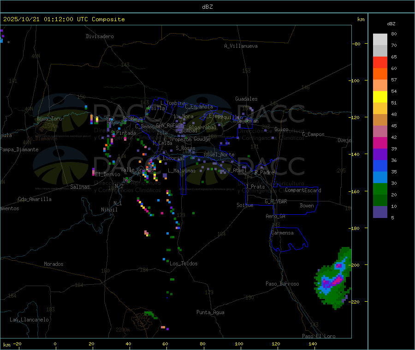Click the blue 36 dBZ legend swatch
The image size is (415, 350).
pos(380,166)
